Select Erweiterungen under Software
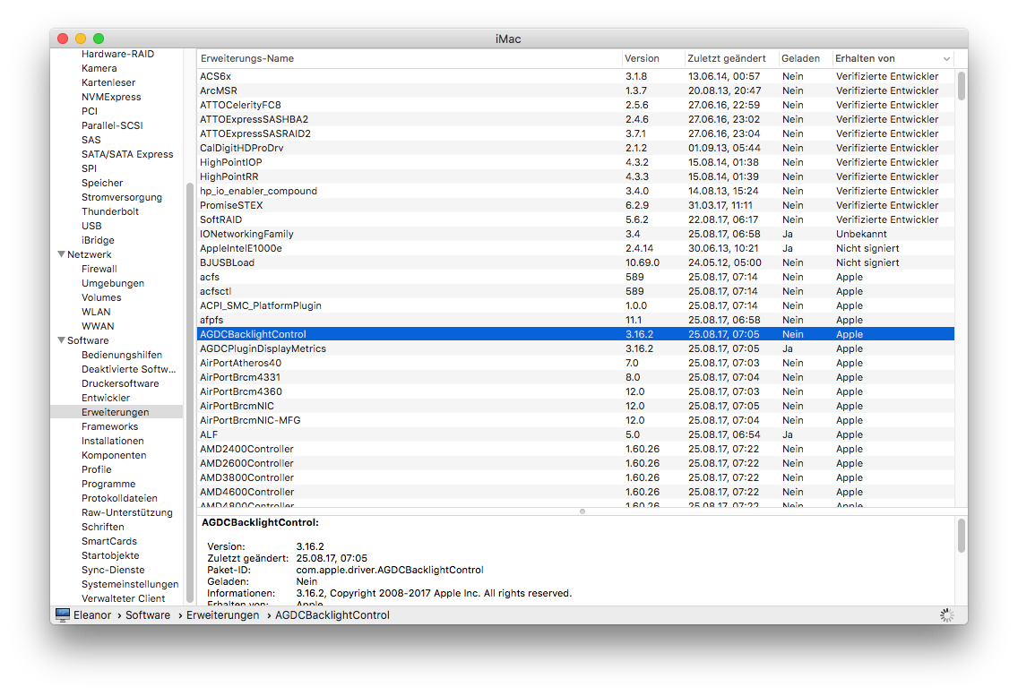 (x=115, y=412)
